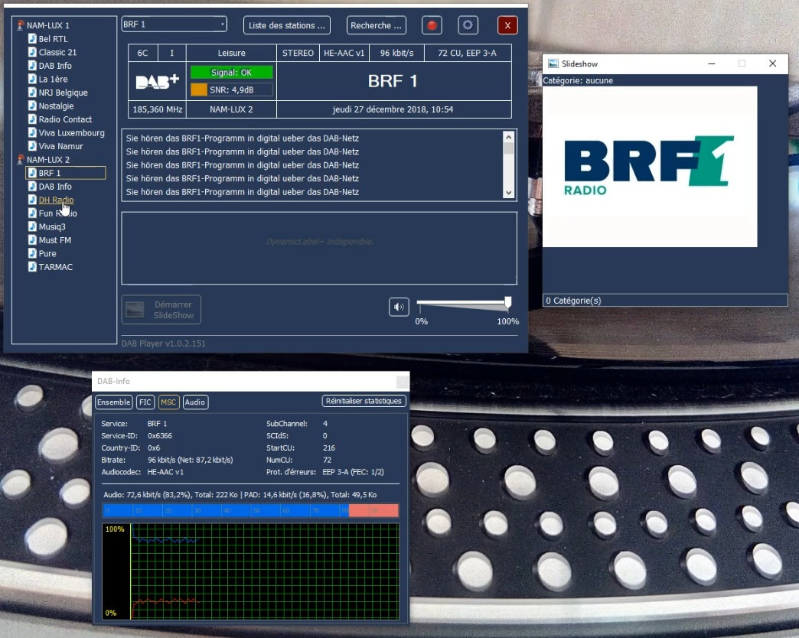Click the Leisure programme type cell
This screenshot has height=638, width=799.
click(x=231, y=53)
